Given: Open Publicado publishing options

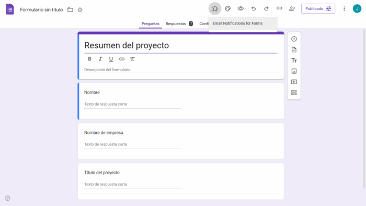Looking at the screenshot, I should tap(318, 9).
